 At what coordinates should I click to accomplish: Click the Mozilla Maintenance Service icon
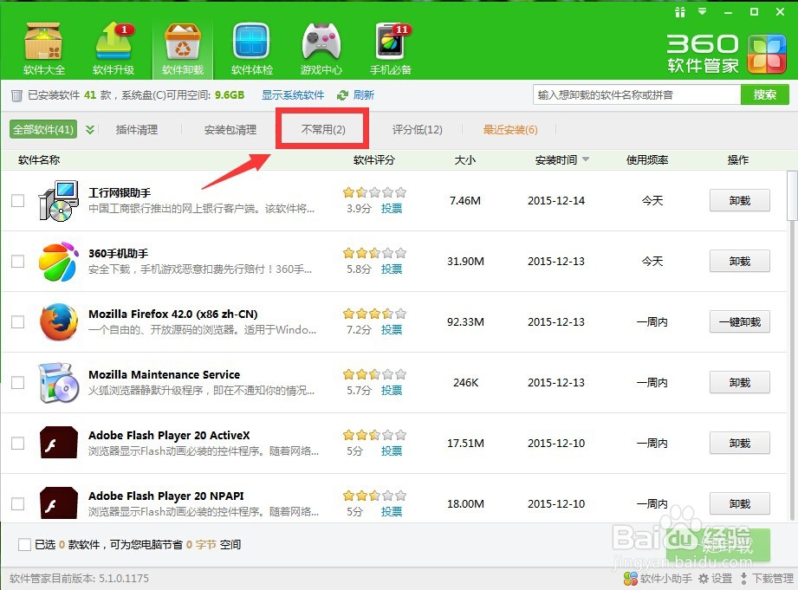click(x=59, y=382)
